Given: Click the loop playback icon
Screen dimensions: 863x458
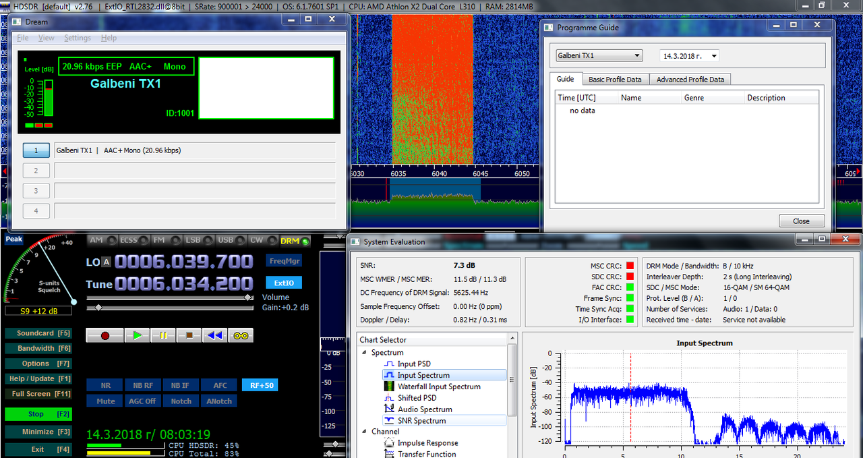Looking at the screenshot, I should [x=241, y=335].
